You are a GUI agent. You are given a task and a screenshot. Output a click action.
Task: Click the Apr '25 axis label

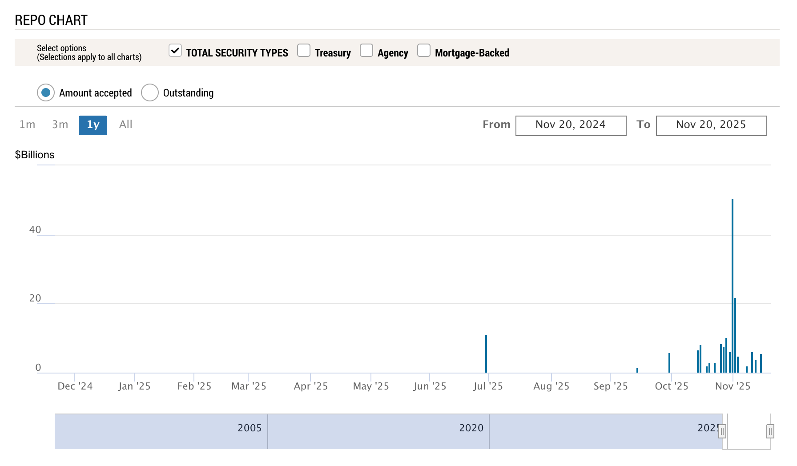click(311, 386)
